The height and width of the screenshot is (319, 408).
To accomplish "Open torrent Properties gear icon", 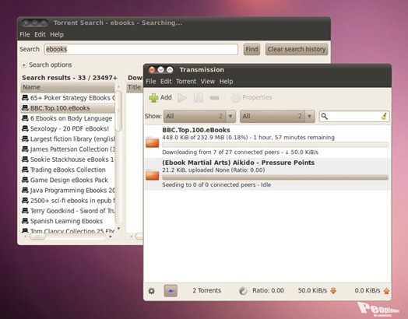I will coord(236,98).
